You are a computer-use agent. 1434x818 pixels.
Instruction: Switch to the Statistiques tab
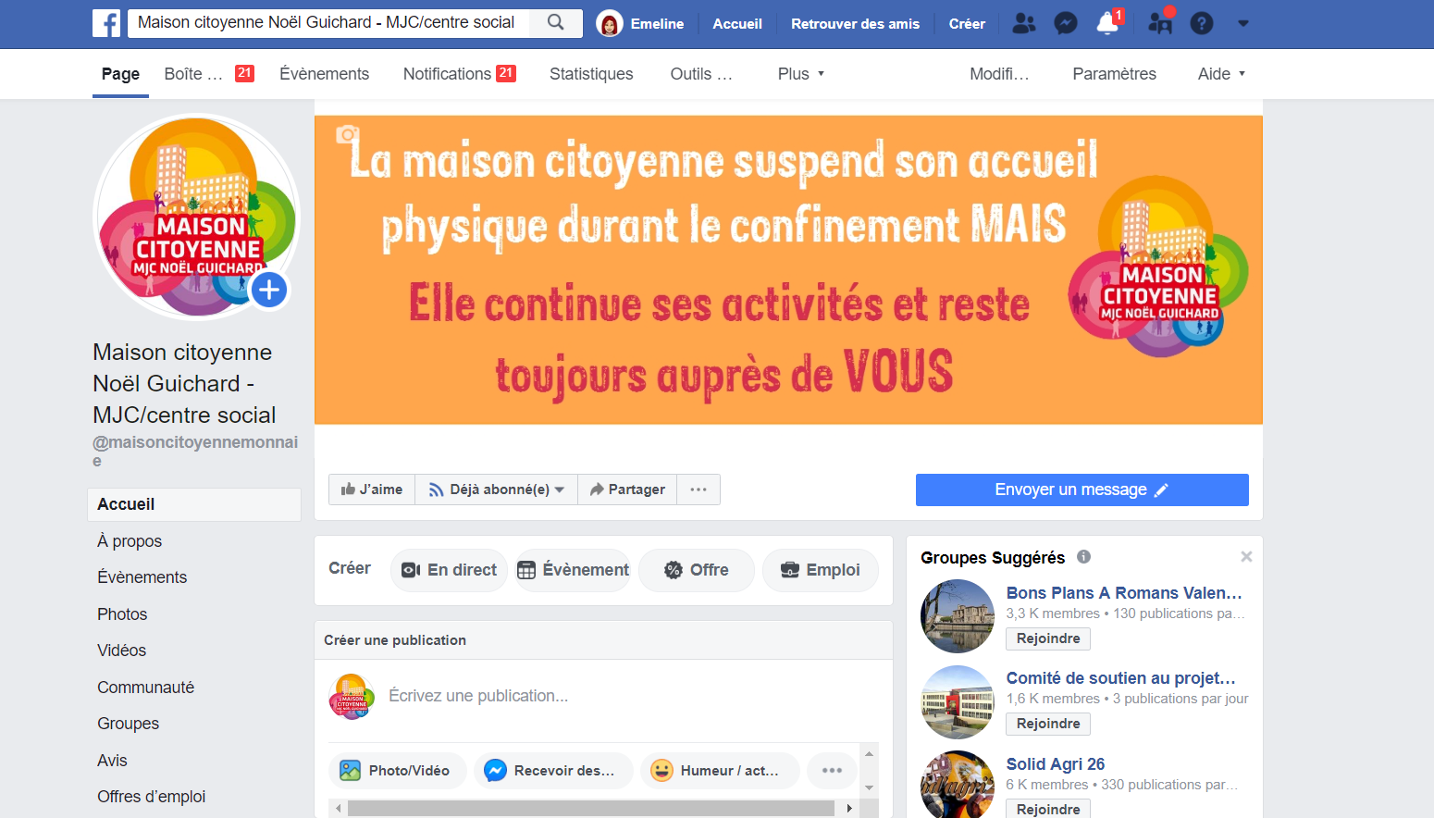[591, 74]
